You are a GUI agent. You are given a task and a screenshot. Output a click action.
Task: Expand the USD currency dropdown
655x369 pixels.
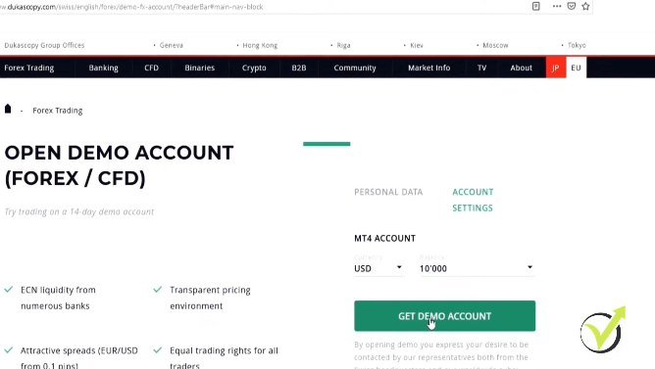click(378, 268)
